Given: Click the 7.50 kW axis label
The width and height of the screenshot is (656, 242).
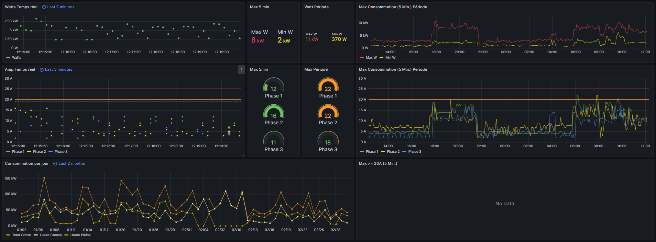Looking at the screenshot, I should pos(11,21).
